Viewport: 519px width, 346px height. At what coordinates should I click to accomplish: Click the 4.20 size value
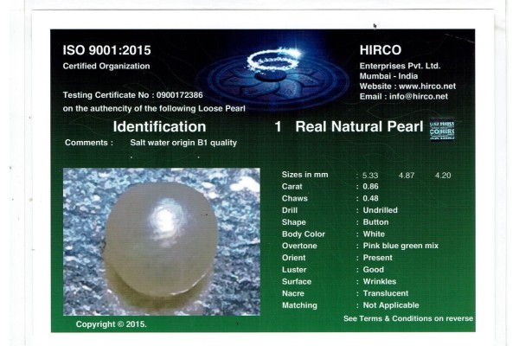443,175
